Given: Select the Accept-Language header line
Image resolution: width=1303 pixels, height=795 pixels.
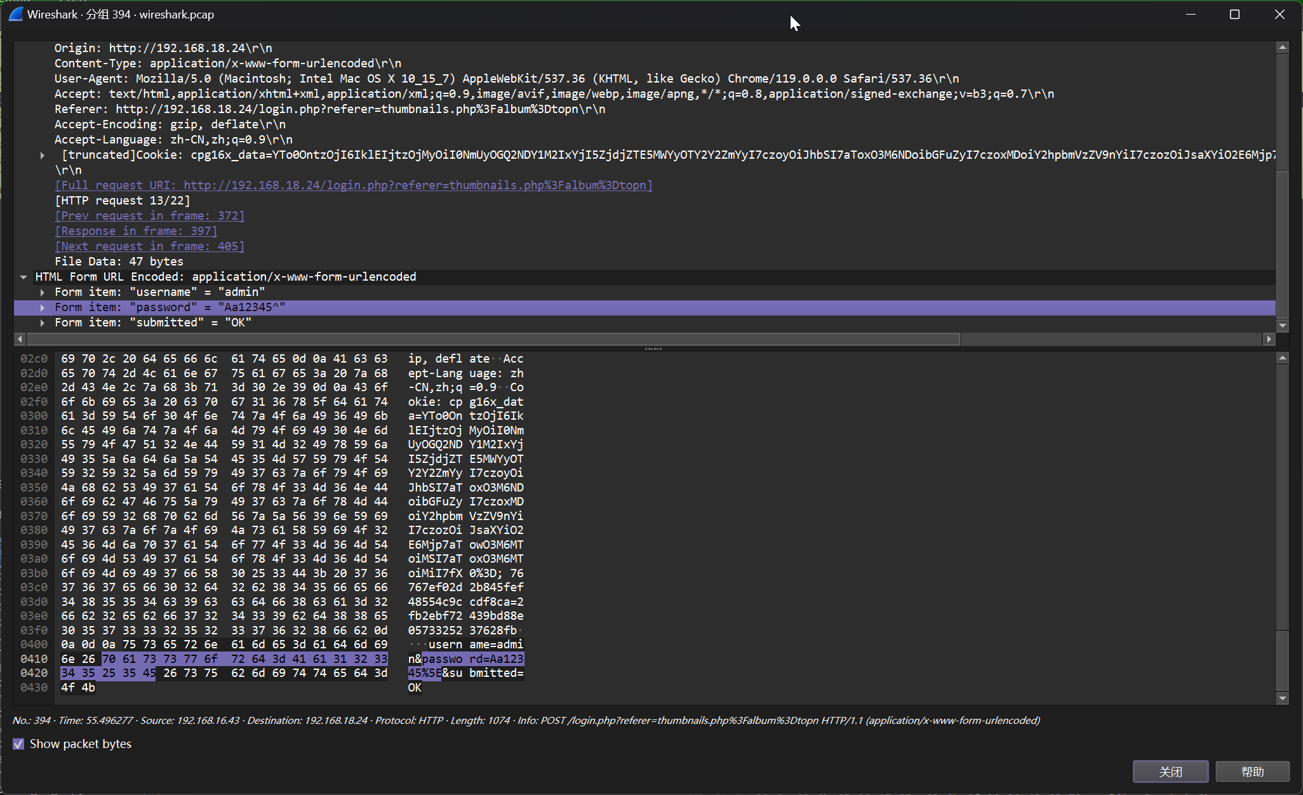Looking at the screenshot, I should pos(173,140).
